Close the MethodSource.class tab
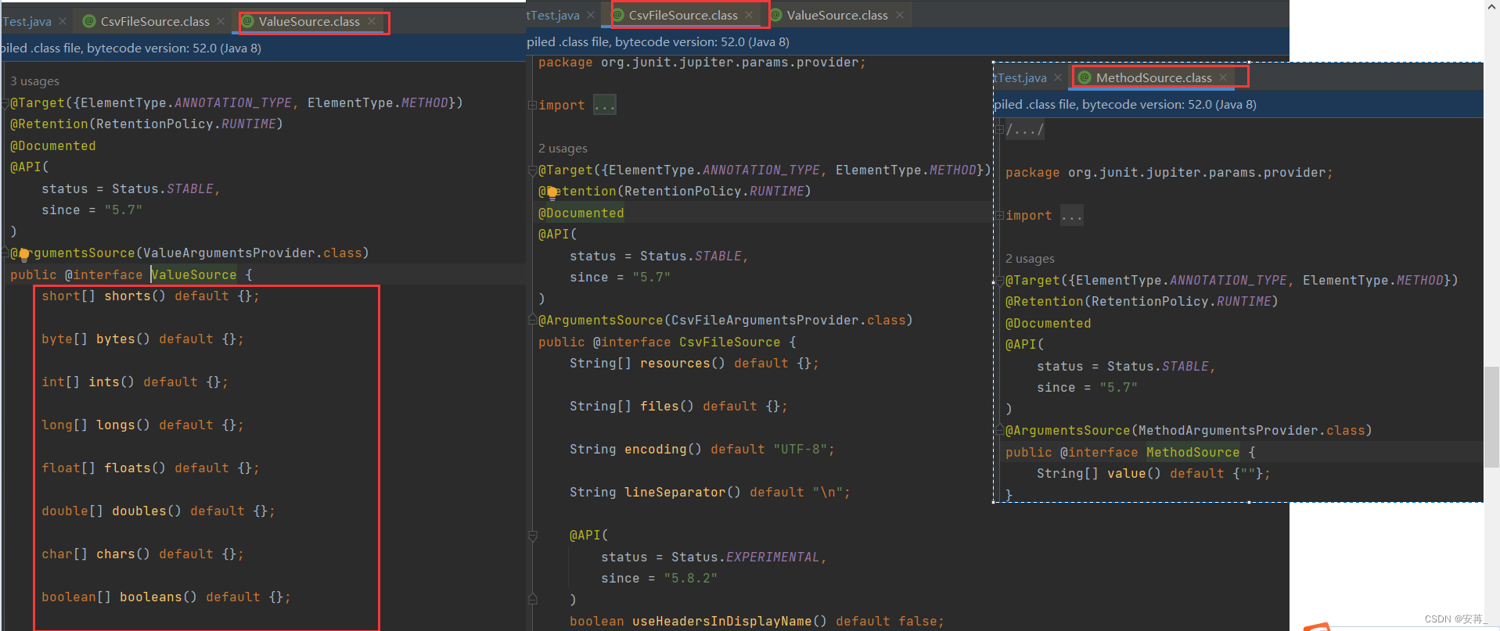This screenshot has width=1500, height=631. pos(1223,78)
